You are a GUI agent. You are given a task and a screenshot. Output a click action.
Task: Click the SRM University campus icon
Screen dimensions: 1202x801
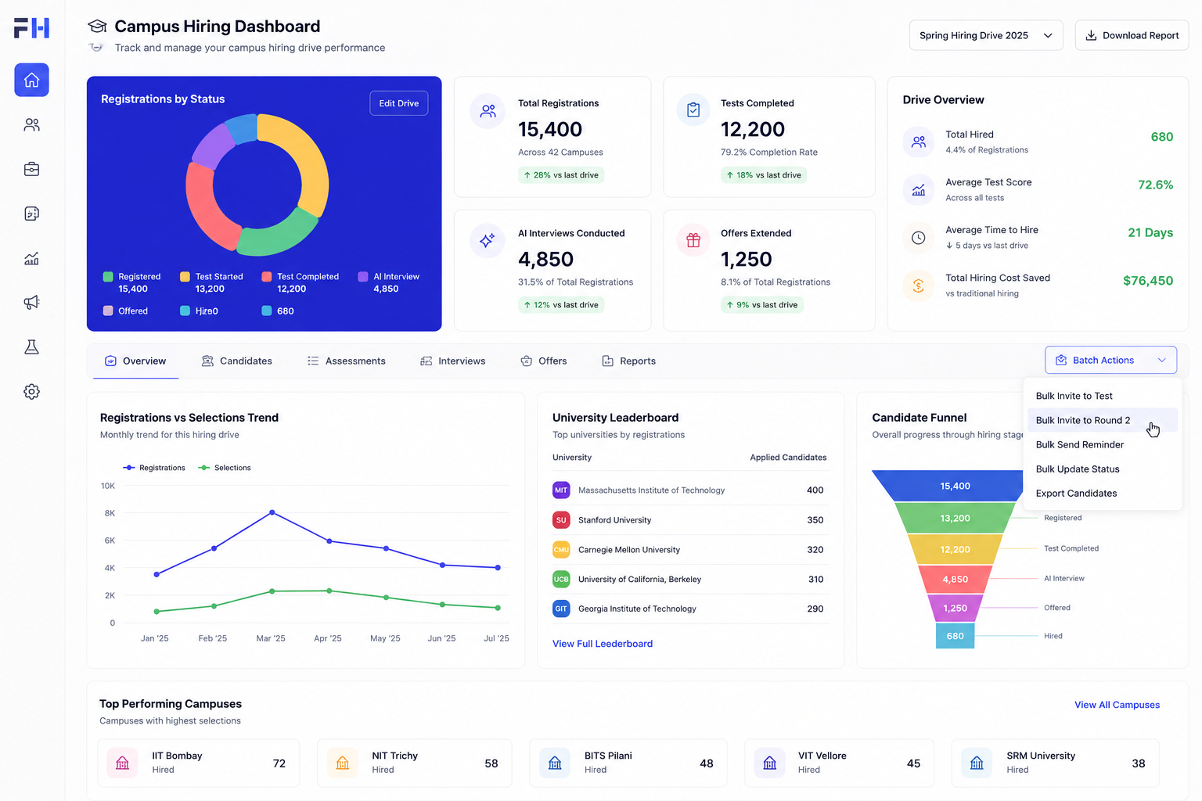click(977, 763)
